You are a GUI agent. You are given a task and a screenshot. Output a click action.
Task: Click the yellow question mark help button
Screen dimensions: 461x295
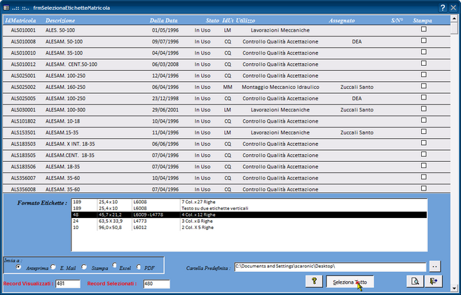coord(314,282)
